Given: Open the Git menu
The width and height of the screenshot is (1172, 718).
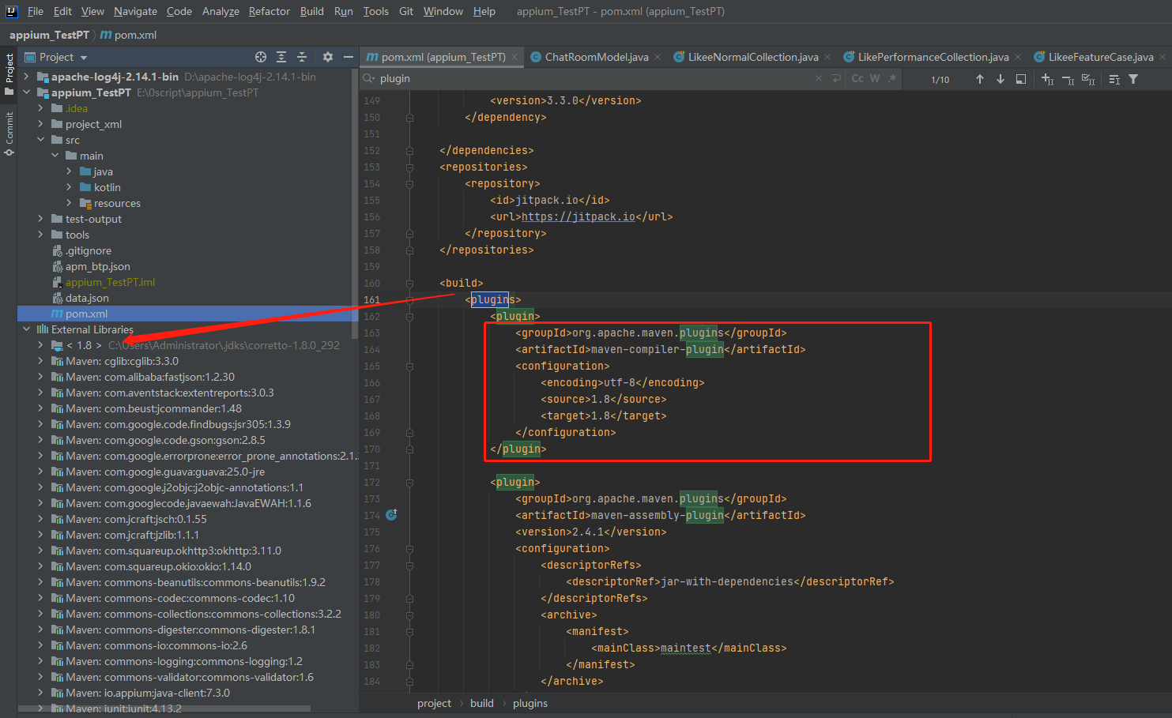Looking at the screenshot, I should [x=406, y=11].
